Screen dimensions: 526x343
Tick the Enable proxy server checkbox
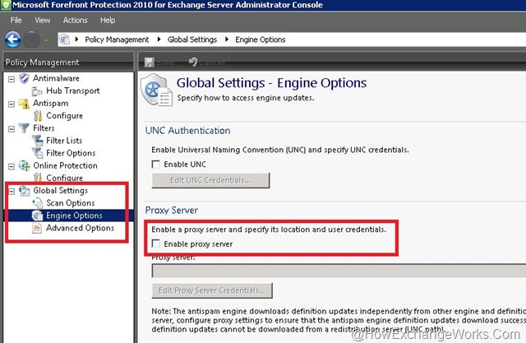click(x=157, y=244)
